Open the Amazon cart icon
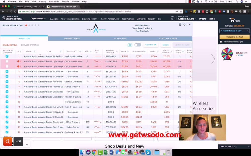251x156 pixels. [x=232, y=20]
